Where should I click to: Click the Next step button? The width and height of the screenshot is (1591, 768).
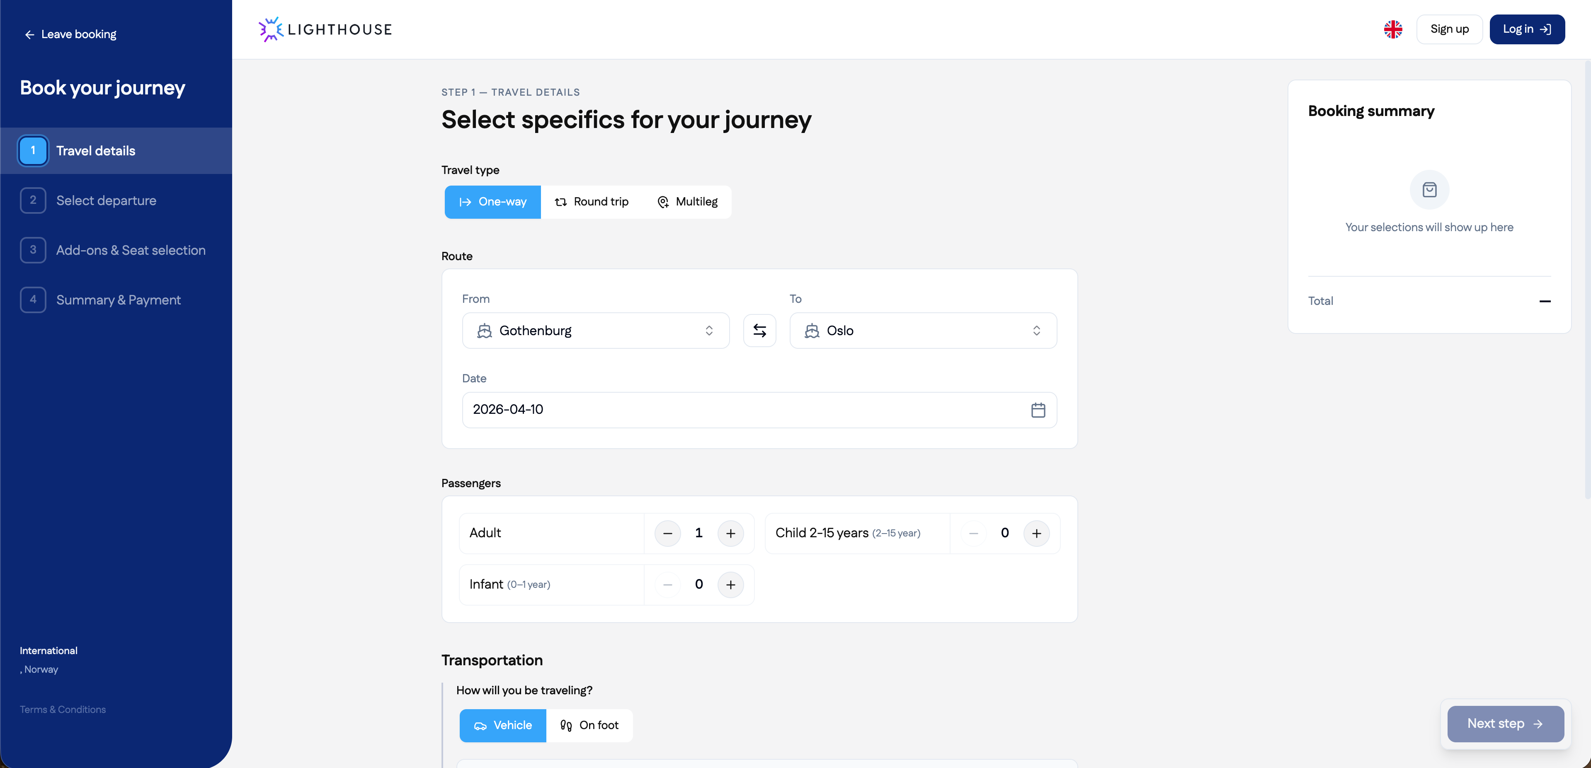tap(1504, 724)
